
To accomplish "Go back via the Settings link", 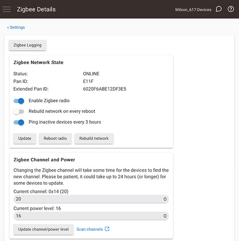I will [x=16, y=27].
